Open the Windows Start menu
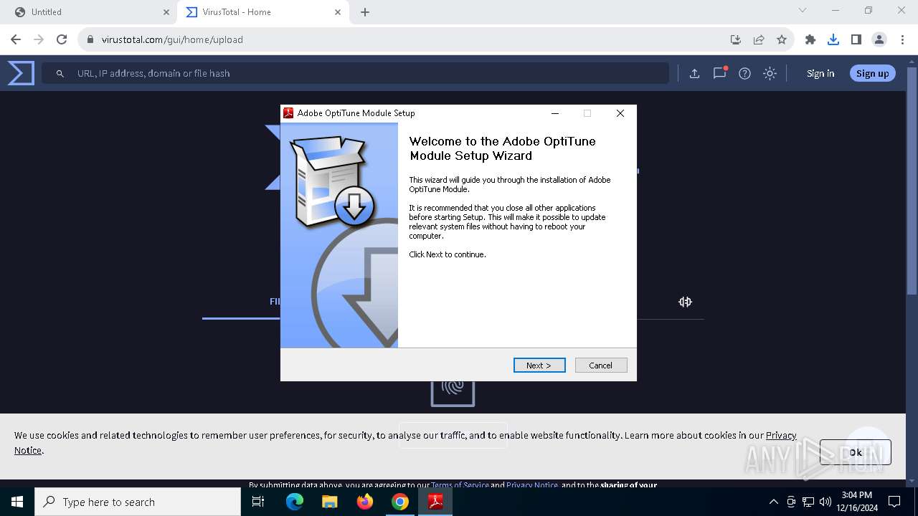The height and width of the screenshot is (516, 918). click(x=17, y=502)
